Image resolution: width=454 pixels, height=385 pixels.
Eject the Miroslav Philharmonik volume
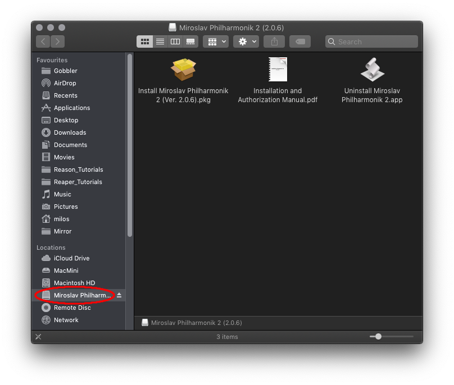119,295
